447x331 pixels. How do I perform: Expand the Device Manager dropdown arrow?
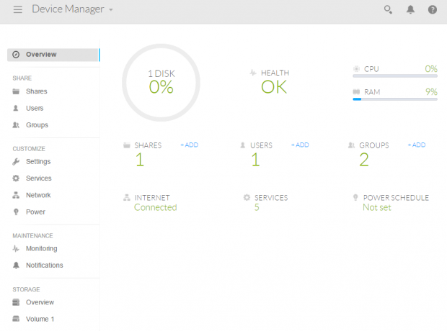point(111,10)
